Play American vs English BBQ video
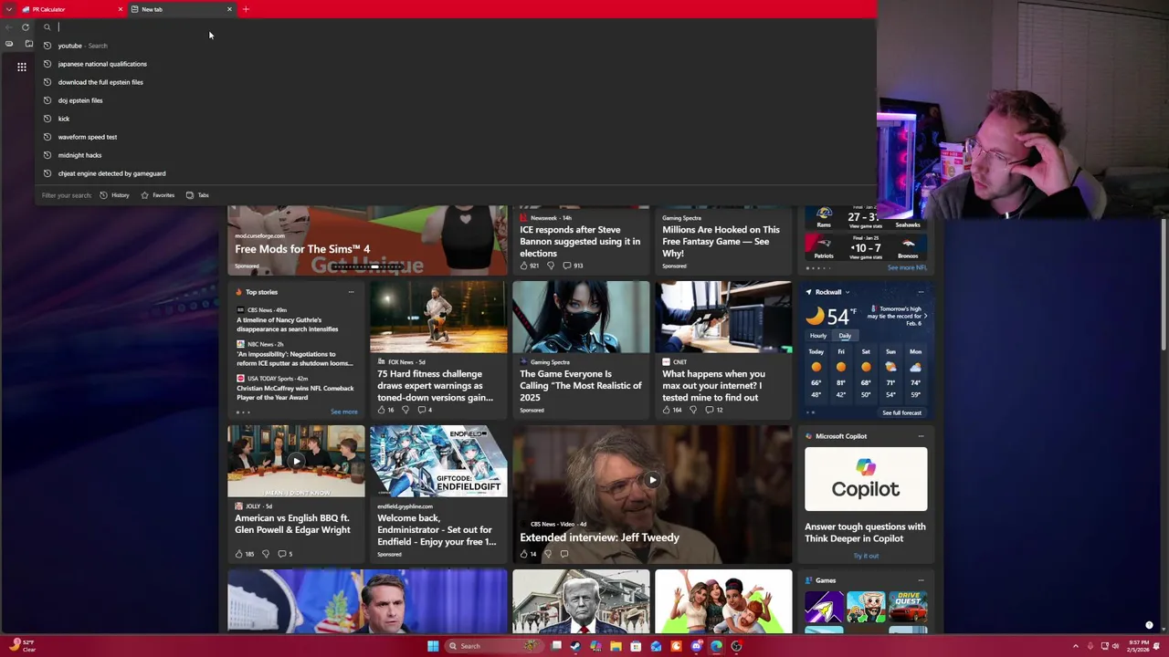 tap(296, 462)
